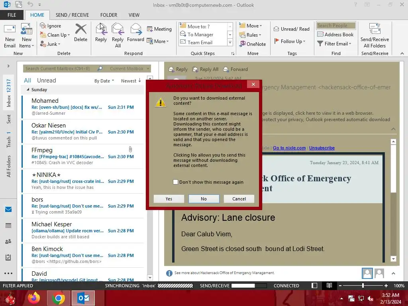Open the Filter Email dropdown

(x=334, y=44)
